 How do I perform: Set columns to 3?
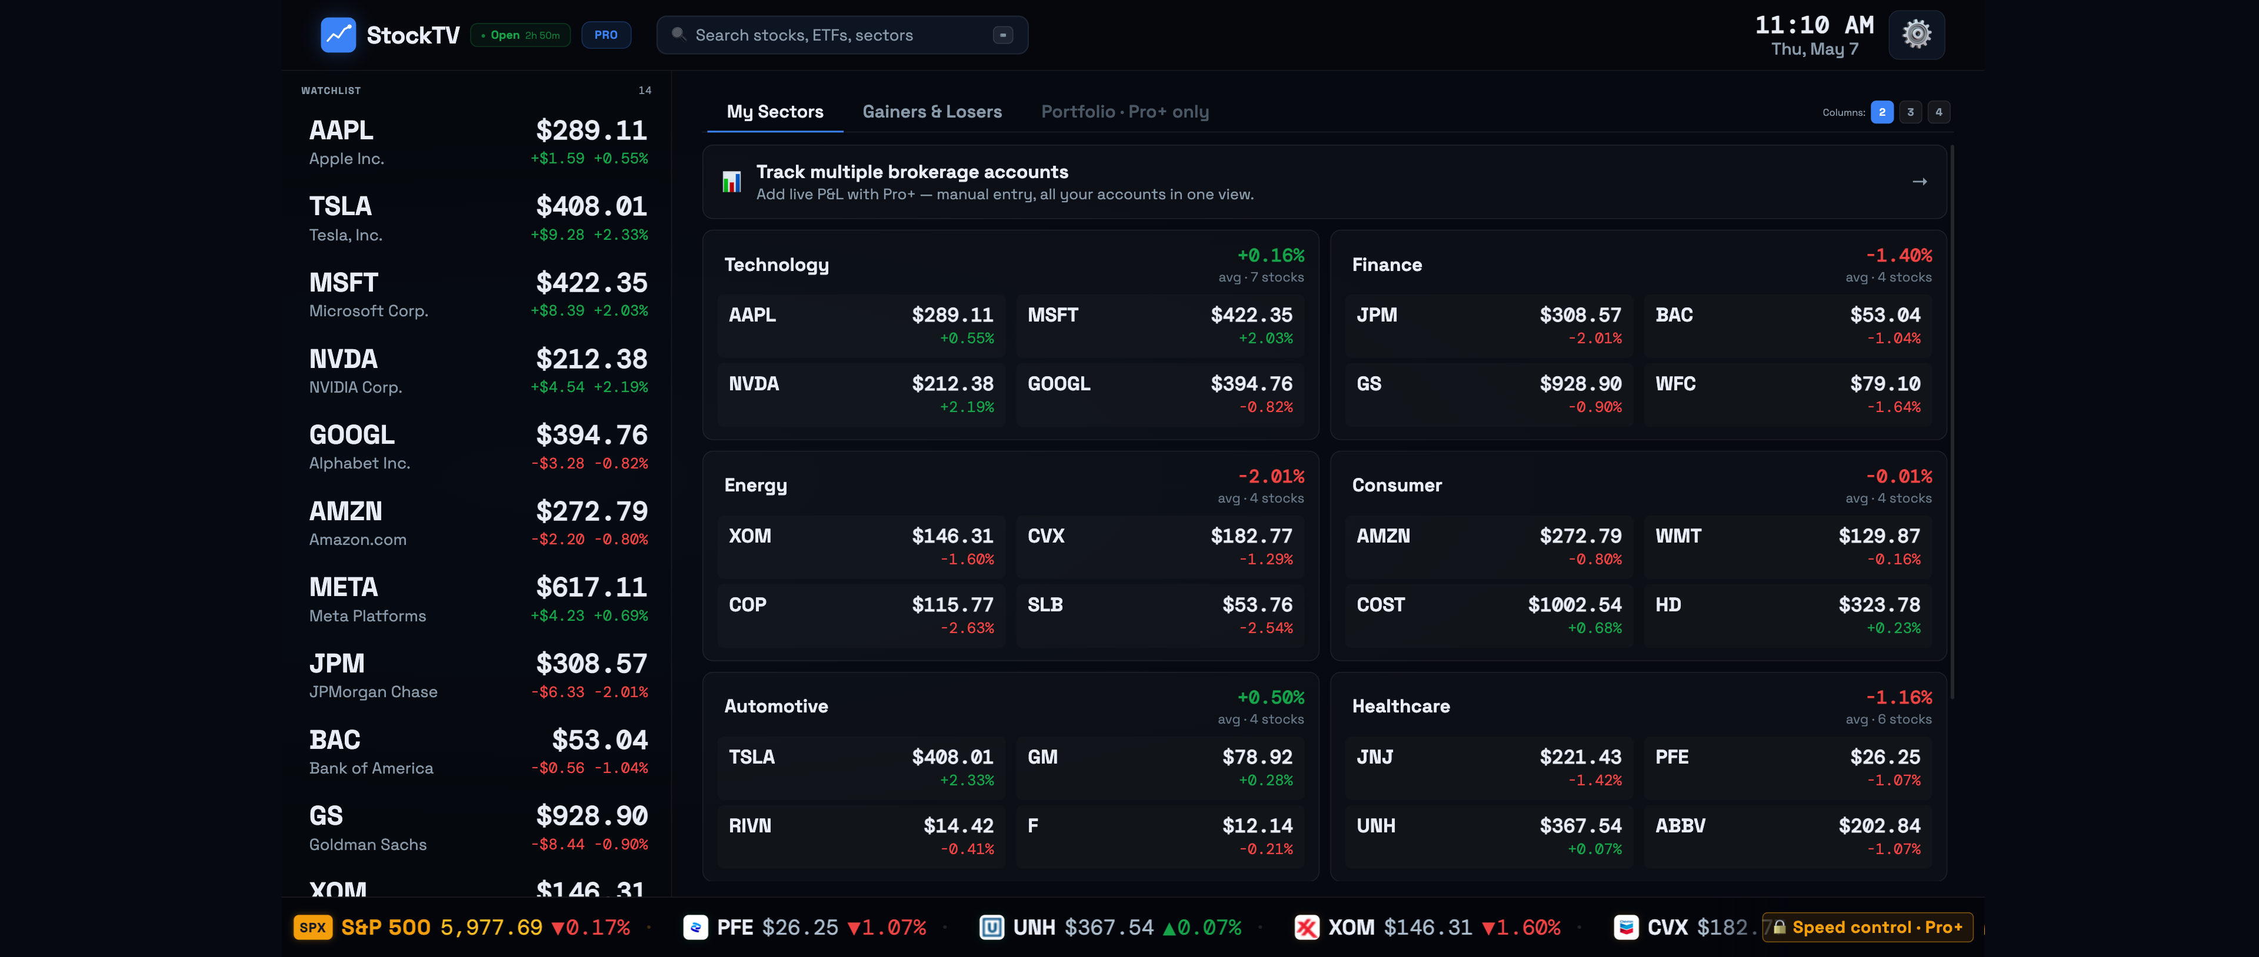pyautogui.click(x=1910, y=112)
